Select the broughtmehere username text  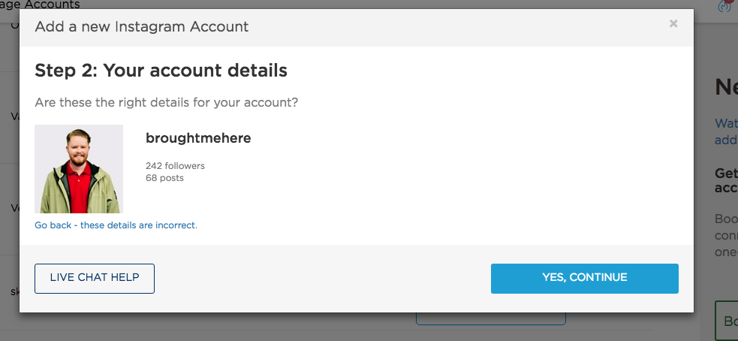(198, 138)
